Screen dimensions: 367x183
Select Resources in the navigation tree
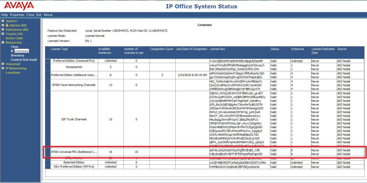(14, 43)
